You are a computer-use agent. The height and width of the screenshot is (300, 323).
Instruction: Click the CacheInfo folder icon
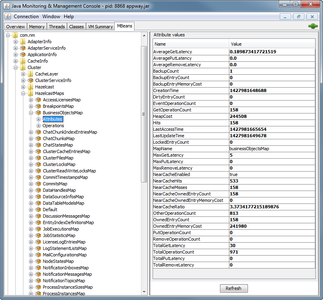(x=23, y=61)
